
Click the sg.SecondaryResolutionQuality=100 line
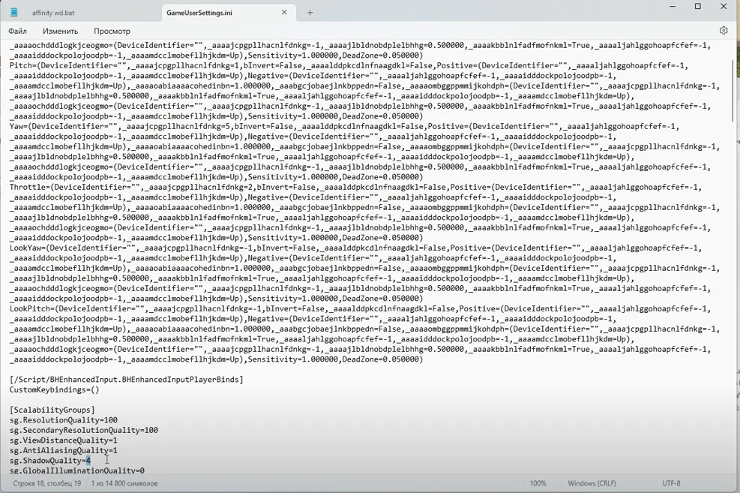(84, 430)
